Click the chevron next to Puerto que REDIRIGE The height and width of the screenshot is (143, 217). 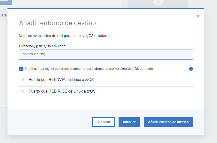23,91
